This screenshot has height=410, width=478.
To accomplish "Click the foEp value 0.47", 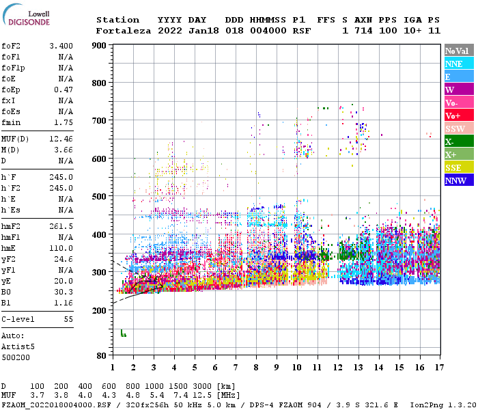I will [x=64, y=90].
